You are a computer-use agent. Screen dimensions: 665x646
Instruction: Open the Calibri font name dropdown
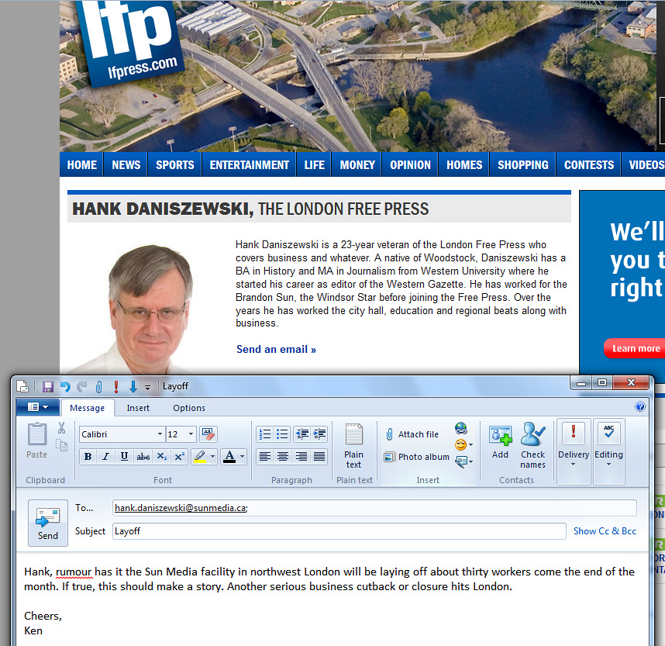[160, 434]
